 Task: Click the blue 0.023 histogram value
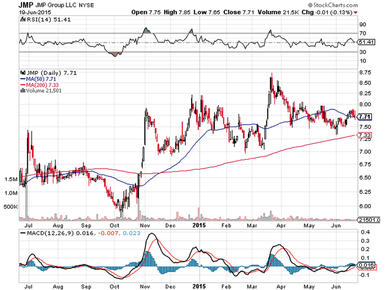(132, 233)
